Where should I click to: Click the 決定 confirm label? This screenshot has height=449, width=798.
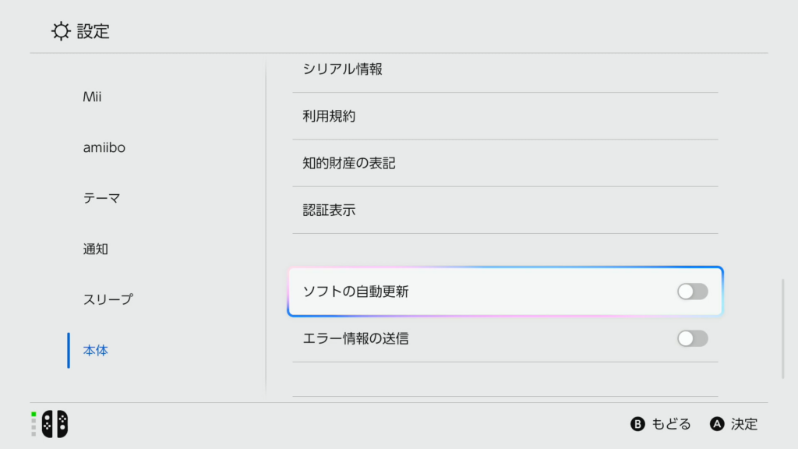(x=743, y=424)
